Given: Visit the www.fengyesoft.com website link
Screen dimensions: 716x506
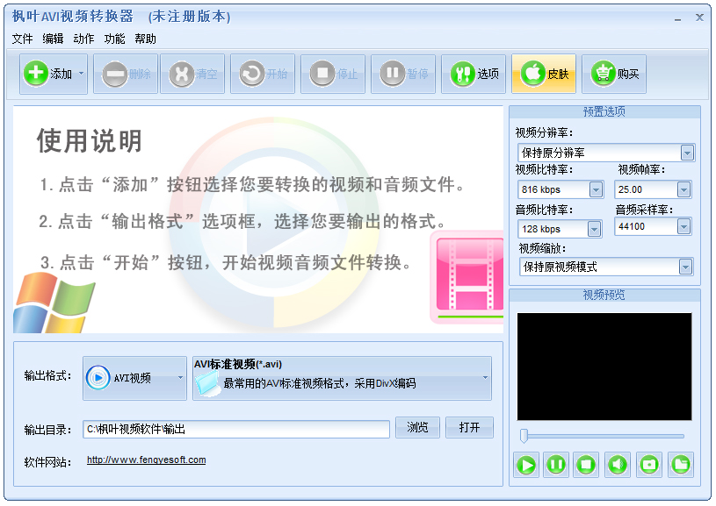Looking at the screenshot, I should (x=146, y=460).
